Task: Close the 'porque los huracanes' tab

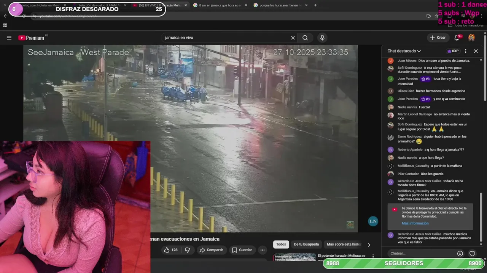Action: 306,5
